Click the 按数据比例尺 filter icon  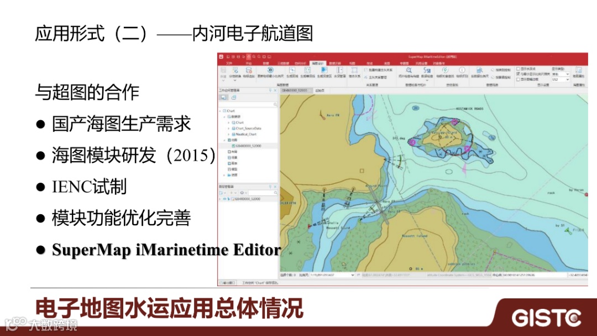click(480, 70)
